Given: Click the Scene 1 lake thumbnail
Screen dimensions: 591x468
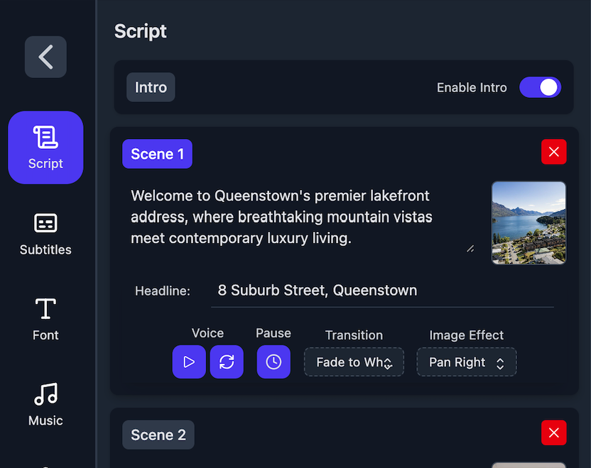Looking at the screenshot, I should pos(528,223).
